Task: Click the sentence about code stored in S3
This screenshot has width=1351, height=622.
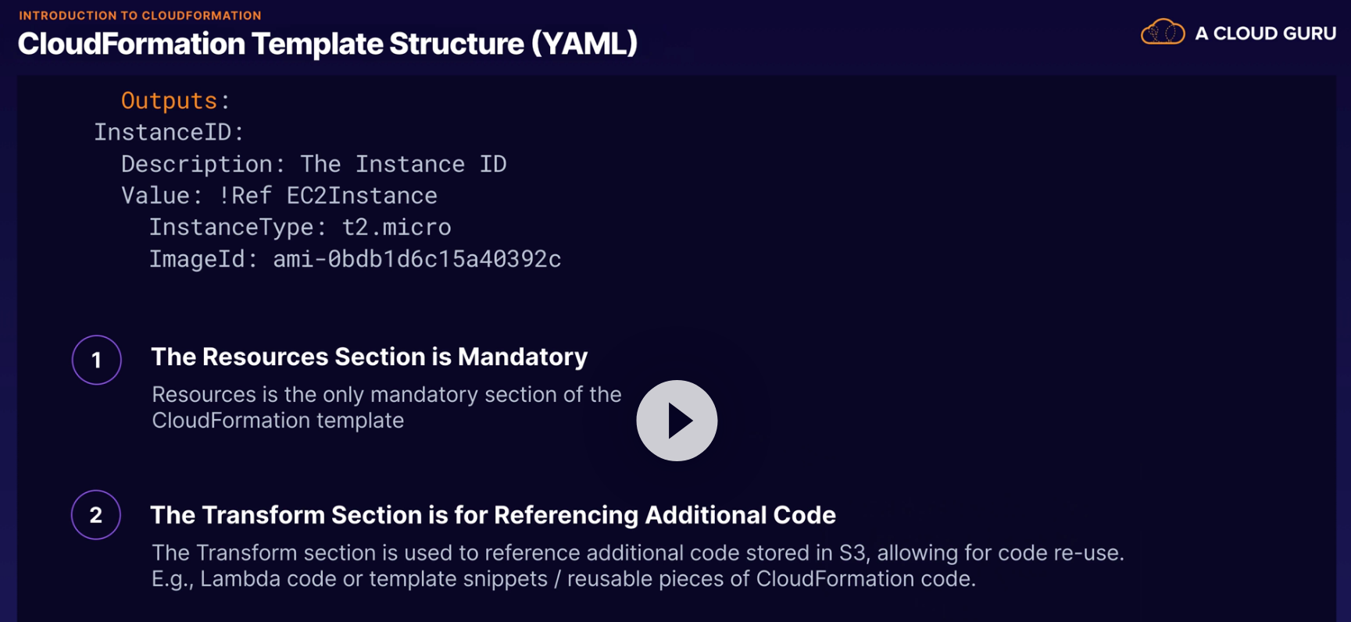Action: (637, 553)
